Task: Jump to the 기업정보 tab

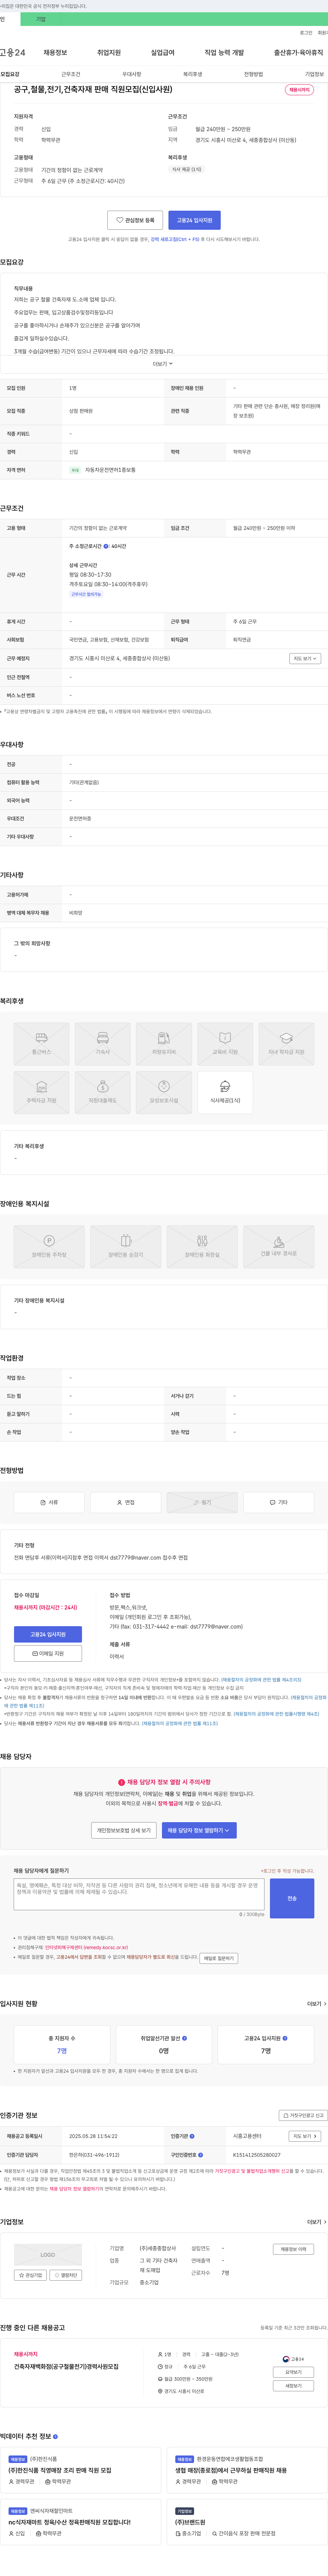Action: [314, 74]
